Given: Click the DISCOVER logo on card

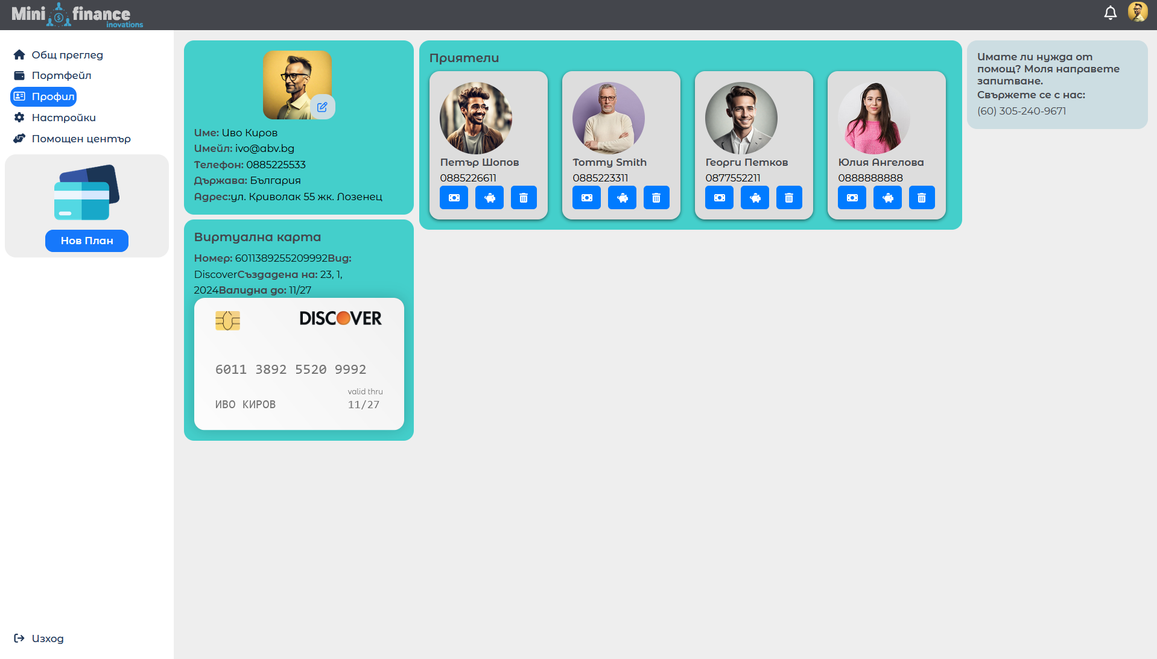Looking at the screenshot, I should pos(340,318).
